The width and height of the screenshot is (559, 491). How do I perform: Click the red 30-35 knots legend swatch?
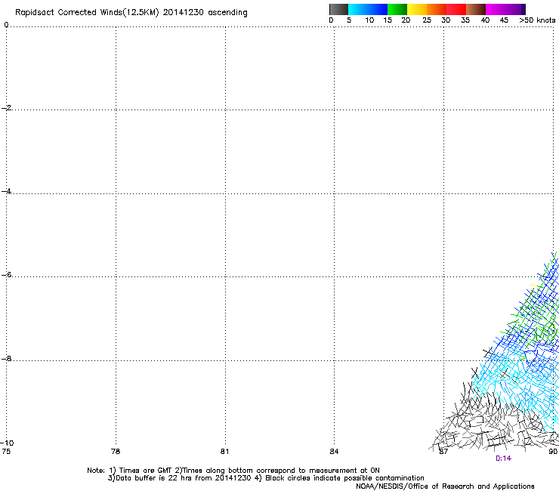[456, 9]
